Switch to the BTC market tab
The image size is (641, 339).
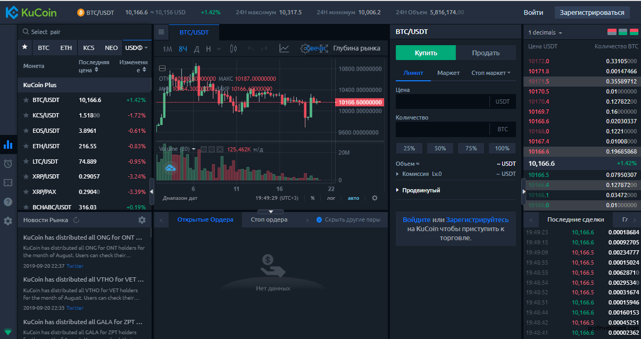pos(44,48)
